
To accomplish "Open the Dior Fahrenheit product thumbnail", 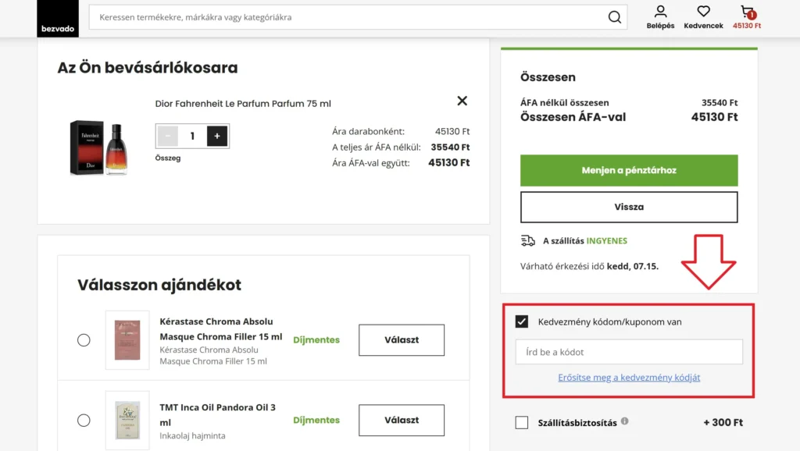I will tap(99, 147).
